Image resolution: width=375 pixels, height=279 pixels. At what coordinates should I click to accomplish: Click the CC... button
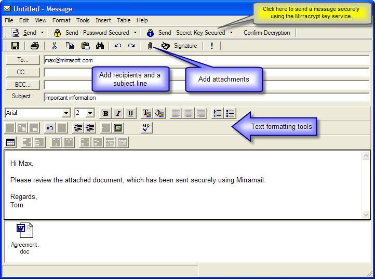[23, 72]
